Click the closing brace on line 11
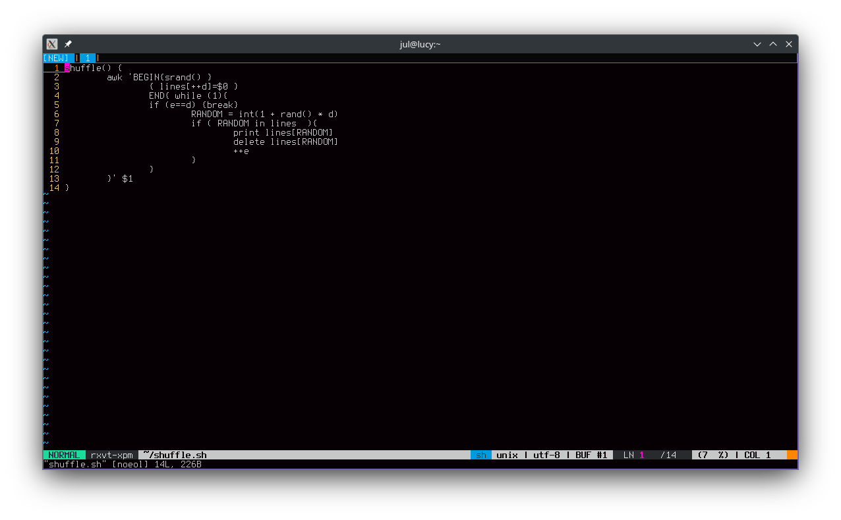 194,160
